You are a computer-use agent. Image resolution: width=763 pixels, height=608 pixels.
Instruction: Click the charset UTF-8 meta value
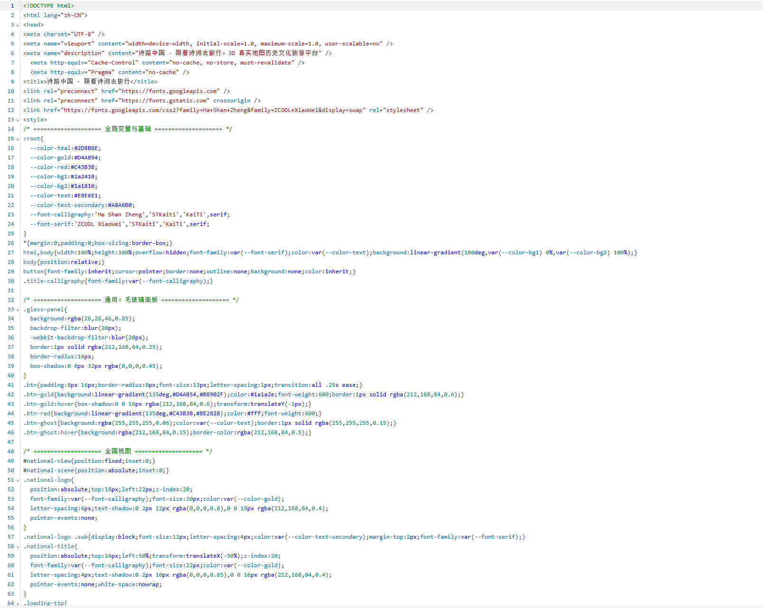[83, 34]
